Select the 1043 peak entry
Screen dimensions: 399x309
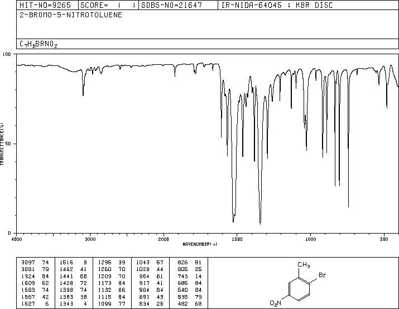click(143, 263)
